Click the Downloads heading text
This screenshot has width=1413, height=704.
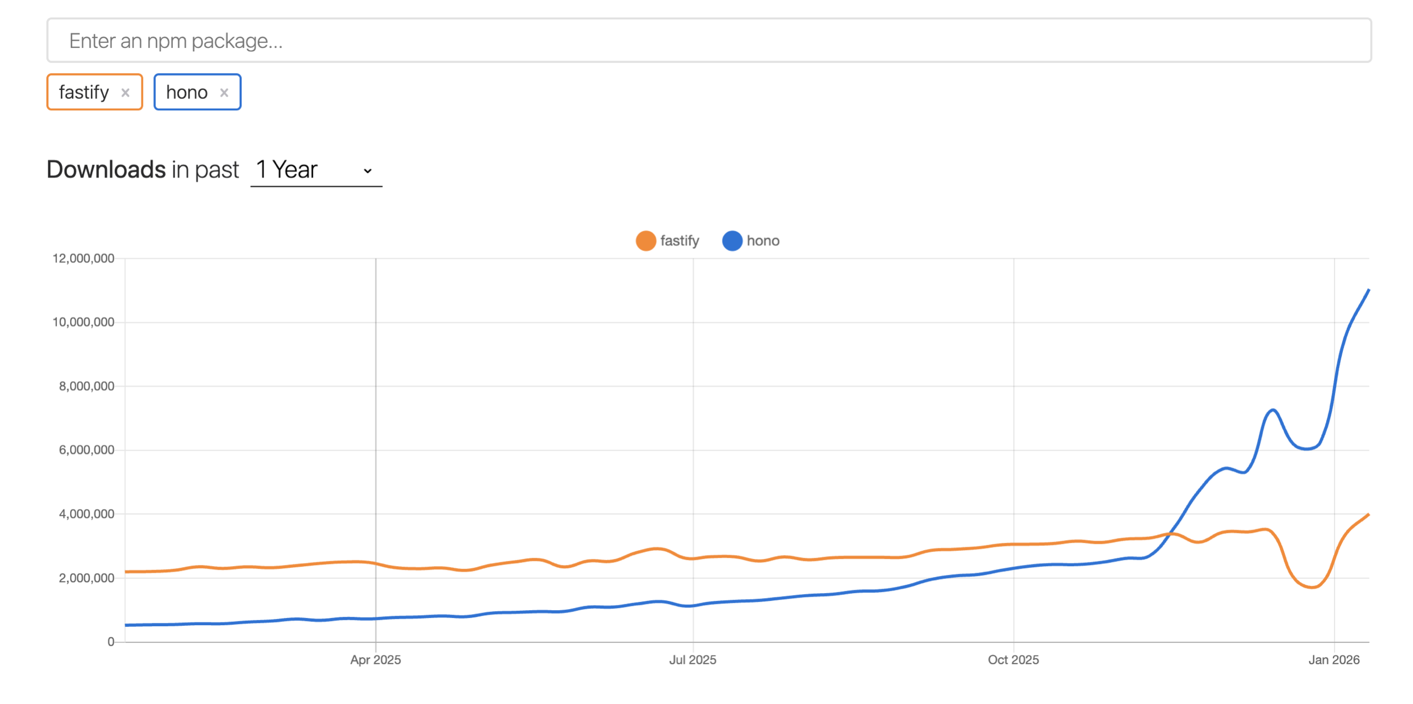(106, 169)
